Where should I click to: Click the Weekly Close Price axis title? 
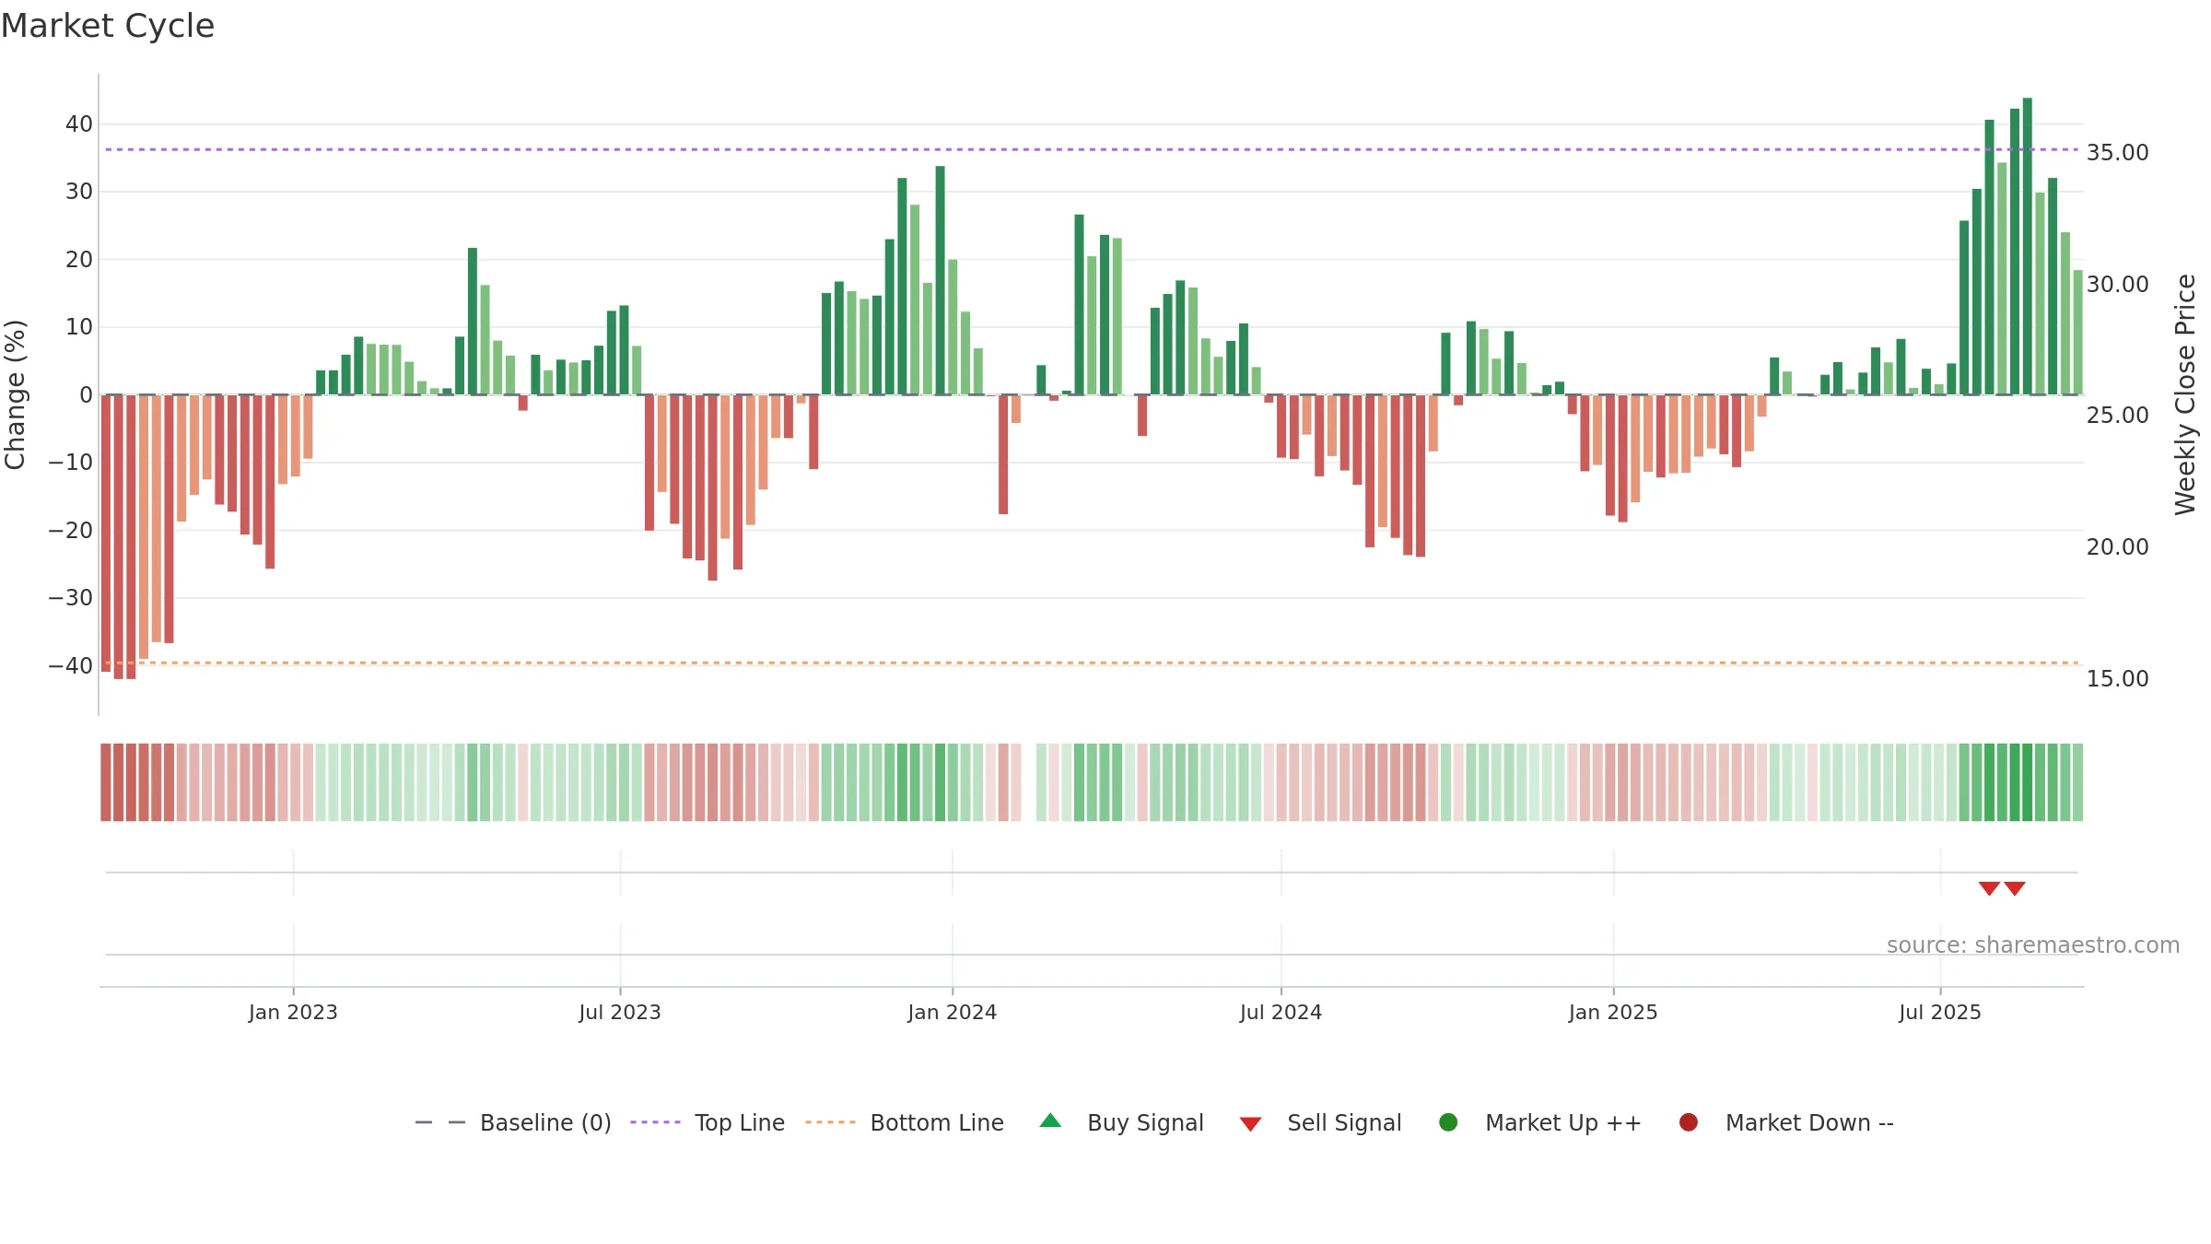pos(2185,394)
